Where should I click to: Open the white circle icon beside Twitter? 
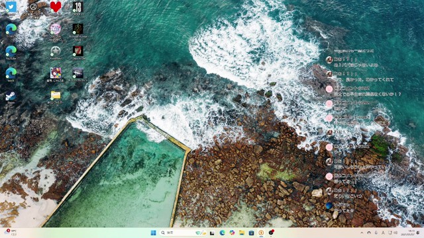[x=33, y=7]
